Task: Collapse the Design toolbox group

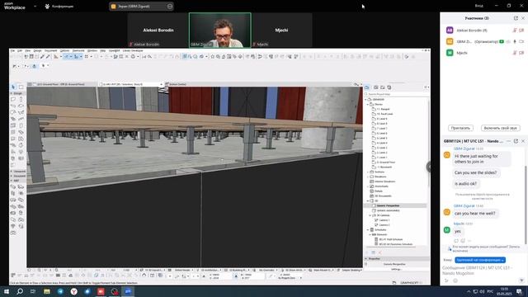Action: (12, 93)
